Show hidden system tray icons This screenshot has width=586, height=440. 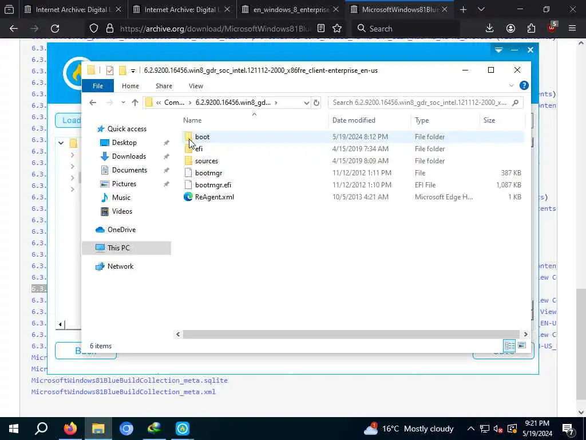(x=471, y=429)
